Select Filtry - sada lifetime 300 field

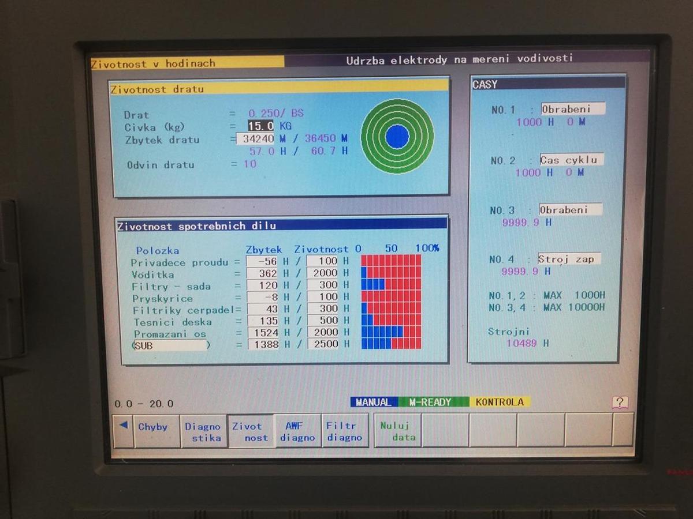[x=322, y=285]
